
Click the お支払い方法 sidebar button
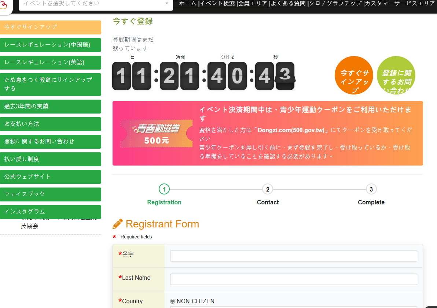[50, 124]
